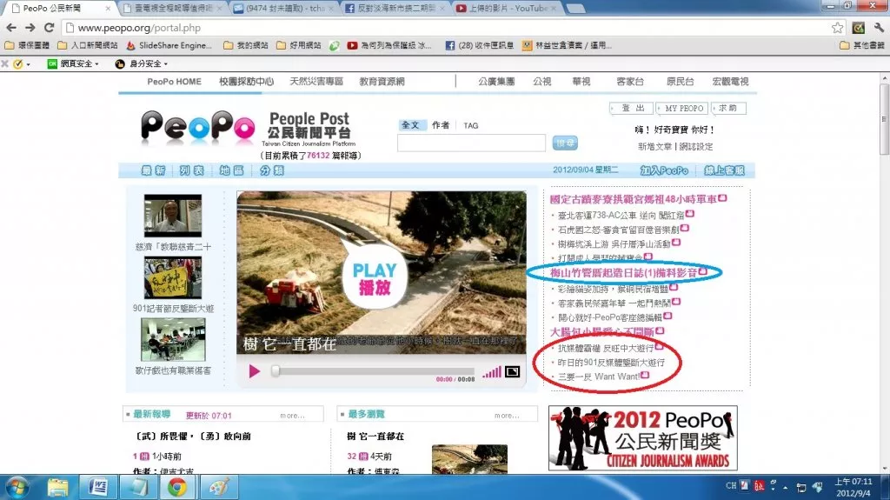This screenshot has height=500, width=890.
Task: Switch to the Facebook 反對淡海新市鎮 tab
Action: (x=395, y=9)
